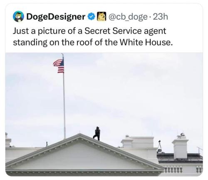The image size is (208, 180).
Task: Click the tweet line ending with White House
Action: 93,42
